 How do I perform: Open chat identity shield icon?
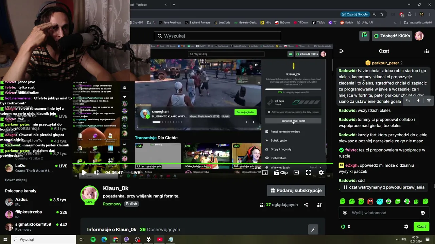point(345,213)
